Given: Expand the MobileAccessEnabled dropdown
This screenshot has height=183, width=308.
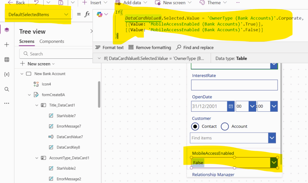Looking at the screenshot, I should [274, 163].
